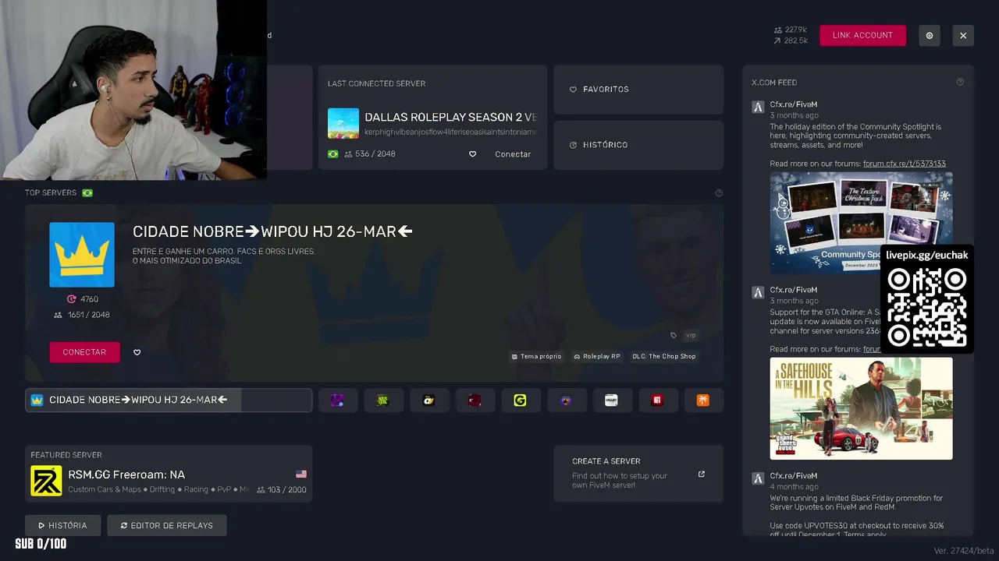Open the HISTÓRICO panel
This screenshot has height=561, width=999.
point(638,145)
